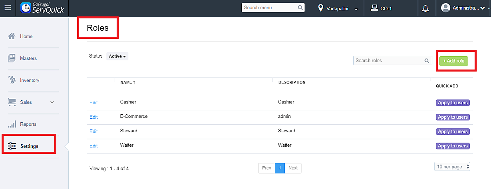This screenshot has width=491, height=189.
Task: Open Settings in the sidebar
Action: 29,146
